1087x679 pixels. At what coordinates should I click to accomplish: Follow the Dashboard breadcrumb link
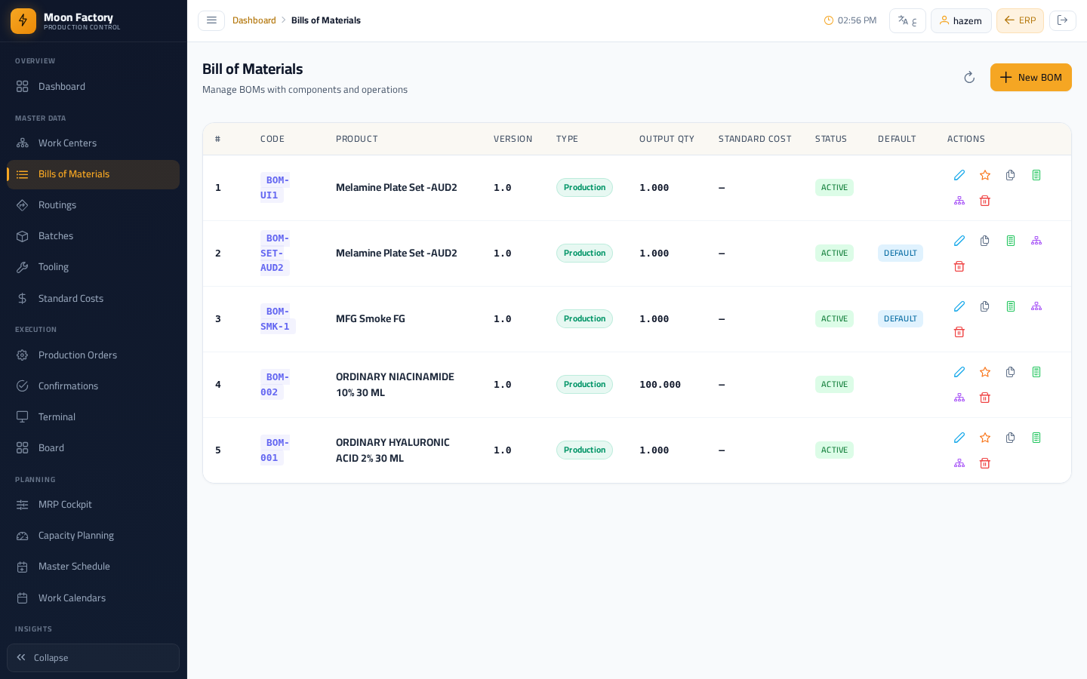click(254, 20)
